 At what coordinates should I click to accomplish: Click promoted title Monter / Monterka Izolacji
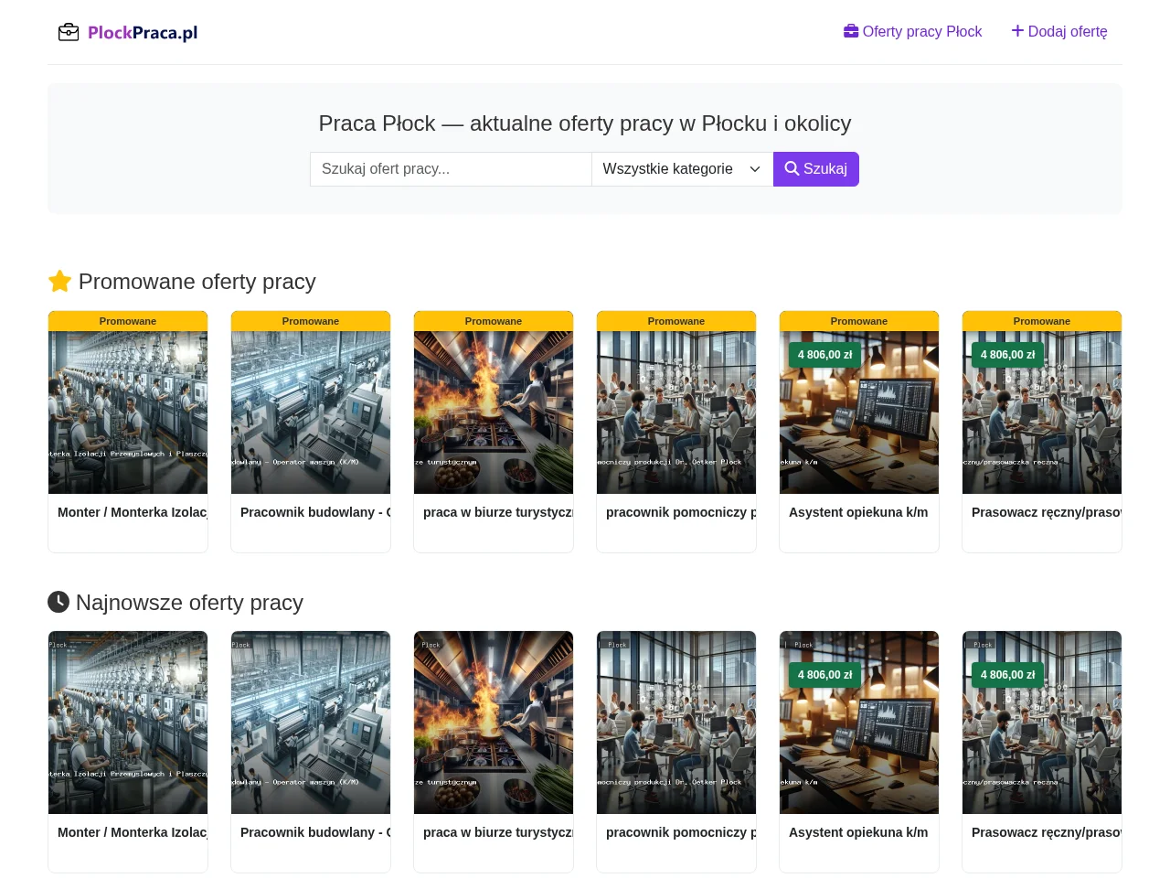pos(133,512)
